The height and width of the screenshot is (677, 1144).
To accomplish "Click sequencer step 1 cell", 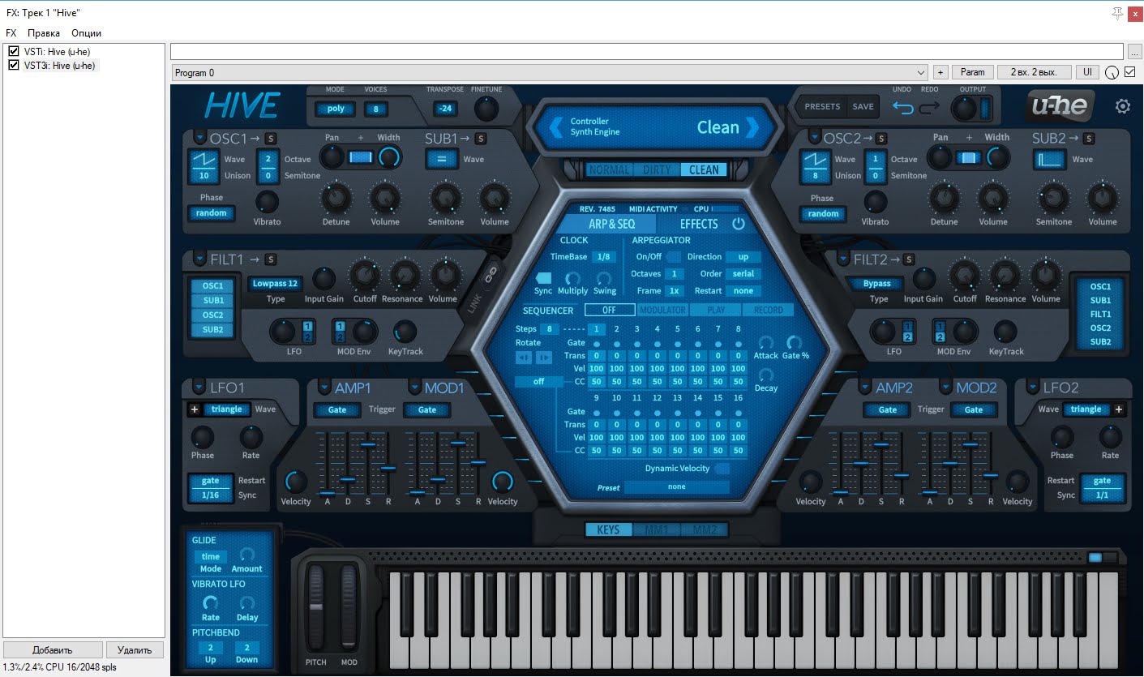I will pyautogui.click(x=597, y=329).
